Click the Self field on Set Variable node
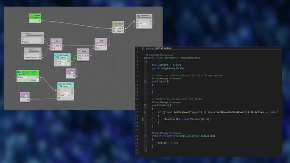Screen dimensions: 290x163 pyautogui.click(x=65, y=96)
